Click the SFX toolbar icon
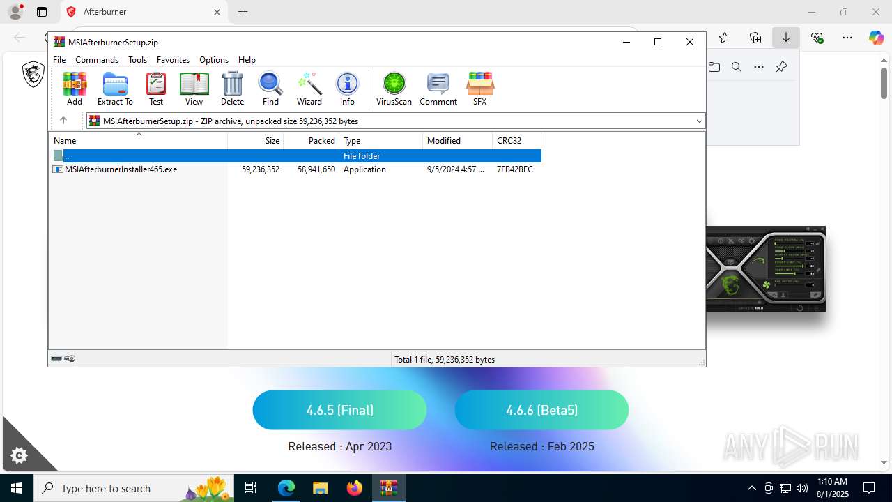Screen dimensions: 892x502 (479, 89)
